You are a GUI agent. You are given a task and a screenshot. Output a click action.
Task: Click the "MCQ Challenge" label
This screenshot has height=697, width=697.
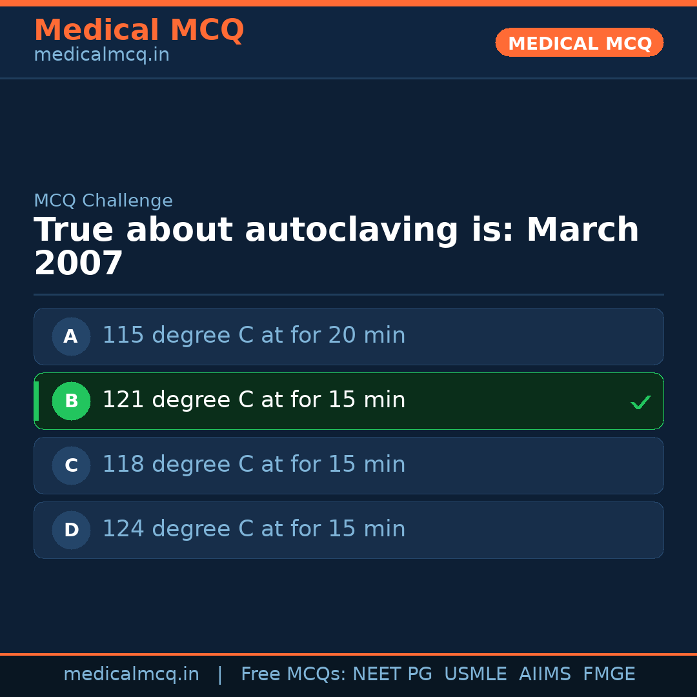103,201
